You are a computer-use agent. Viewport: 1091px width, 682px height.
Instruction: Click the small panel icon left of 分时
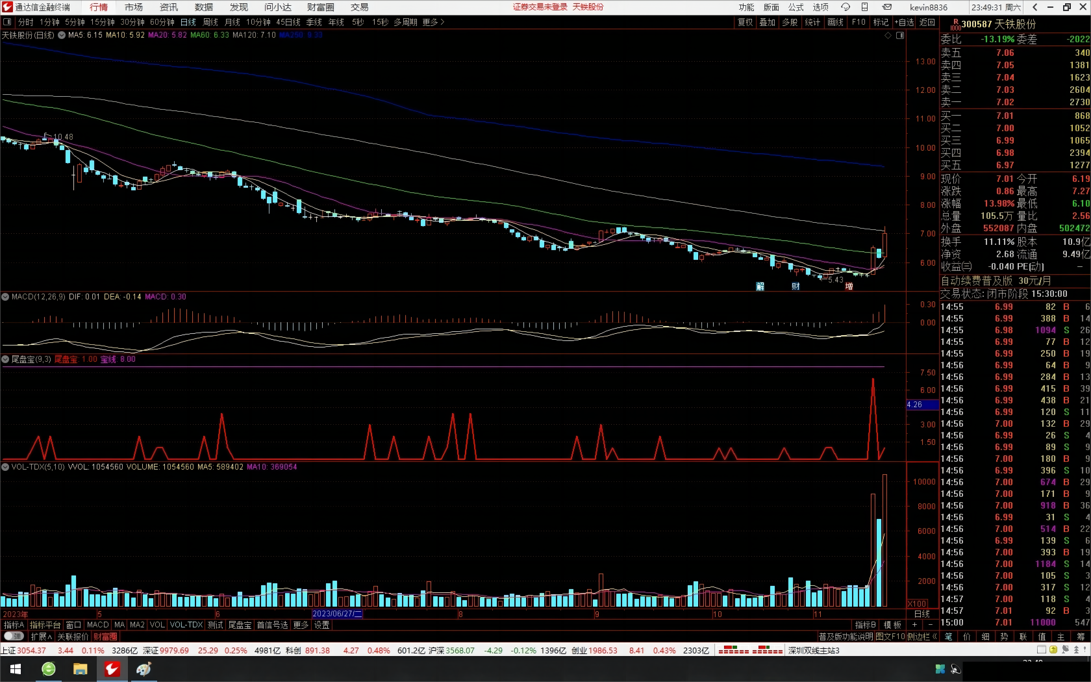(8, 22)
